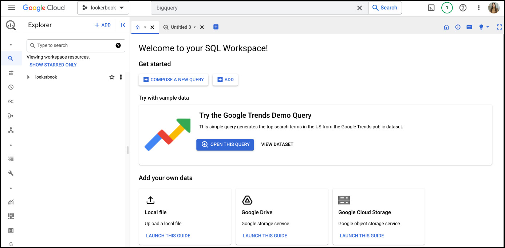Click the Local file upload icon
The height and width of the screenshot is (248, 505).
[150, 200]
